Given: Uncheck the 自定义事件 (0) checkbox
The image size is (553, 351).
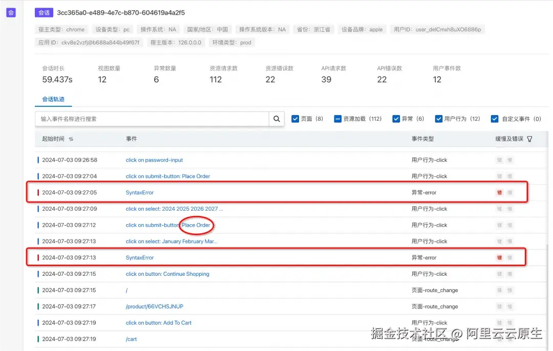Looking at the screenshot, I should coord(495,118).
